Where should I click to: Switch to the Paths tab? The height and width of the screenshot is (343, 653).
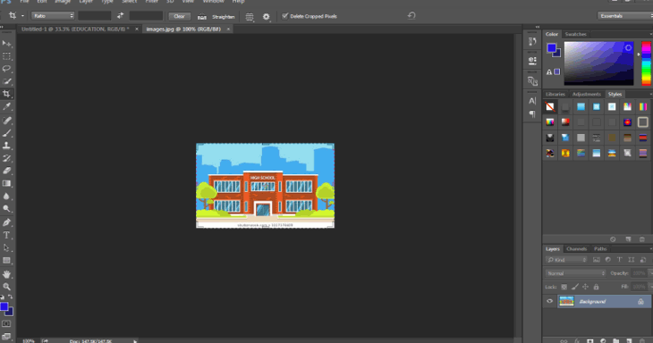tap(600, 248)
